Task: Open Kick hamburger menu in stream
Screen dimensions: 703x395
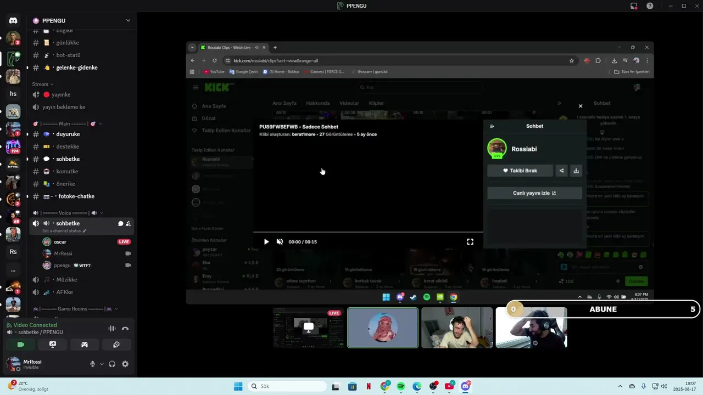Action: click(196, 87)
